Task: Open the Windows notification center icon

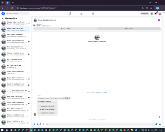Action: [x=161, y=130]
